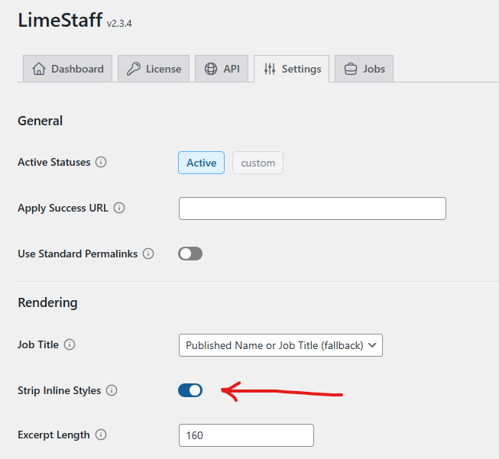Click info icon beside Use Standard Permalinks
Image resolution: width=499 pixels, height=459 pixels.
148,254
